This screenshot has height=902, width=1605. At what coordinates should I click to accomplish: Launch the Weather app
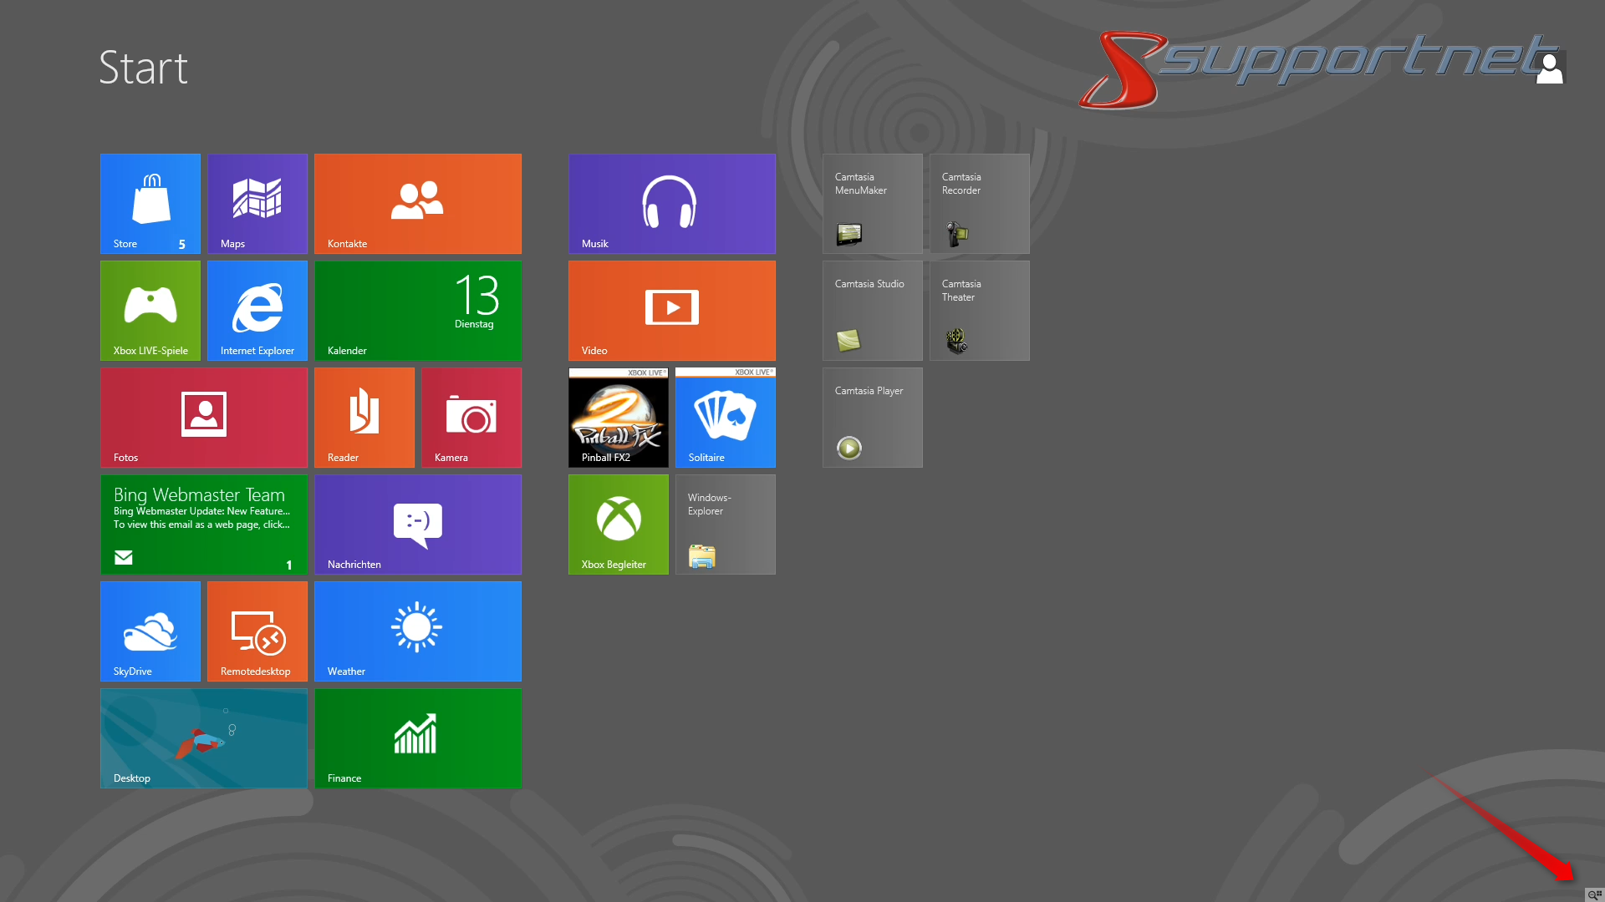pyautogui.click(x=417, y=631)
